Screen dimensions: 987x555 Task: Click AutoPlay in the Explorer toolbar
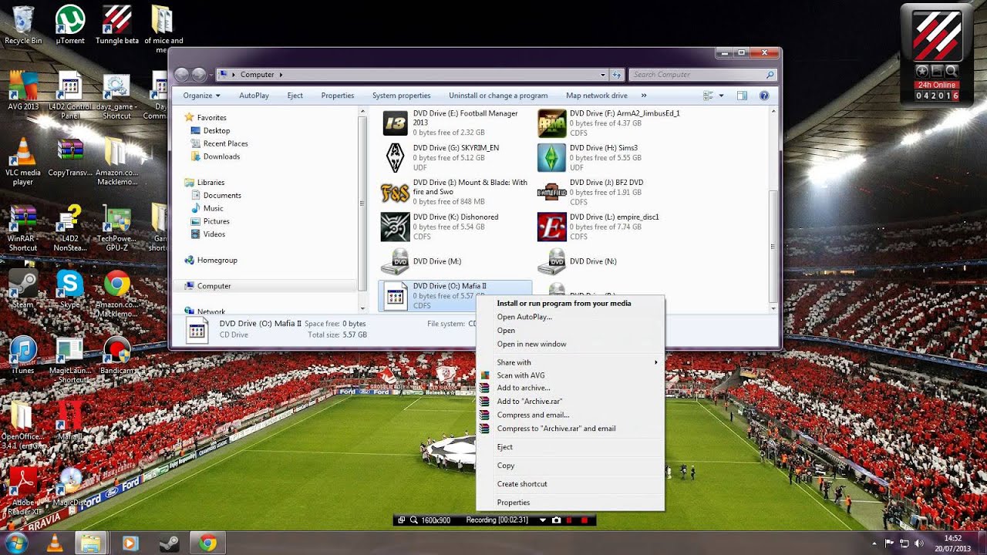254,96
